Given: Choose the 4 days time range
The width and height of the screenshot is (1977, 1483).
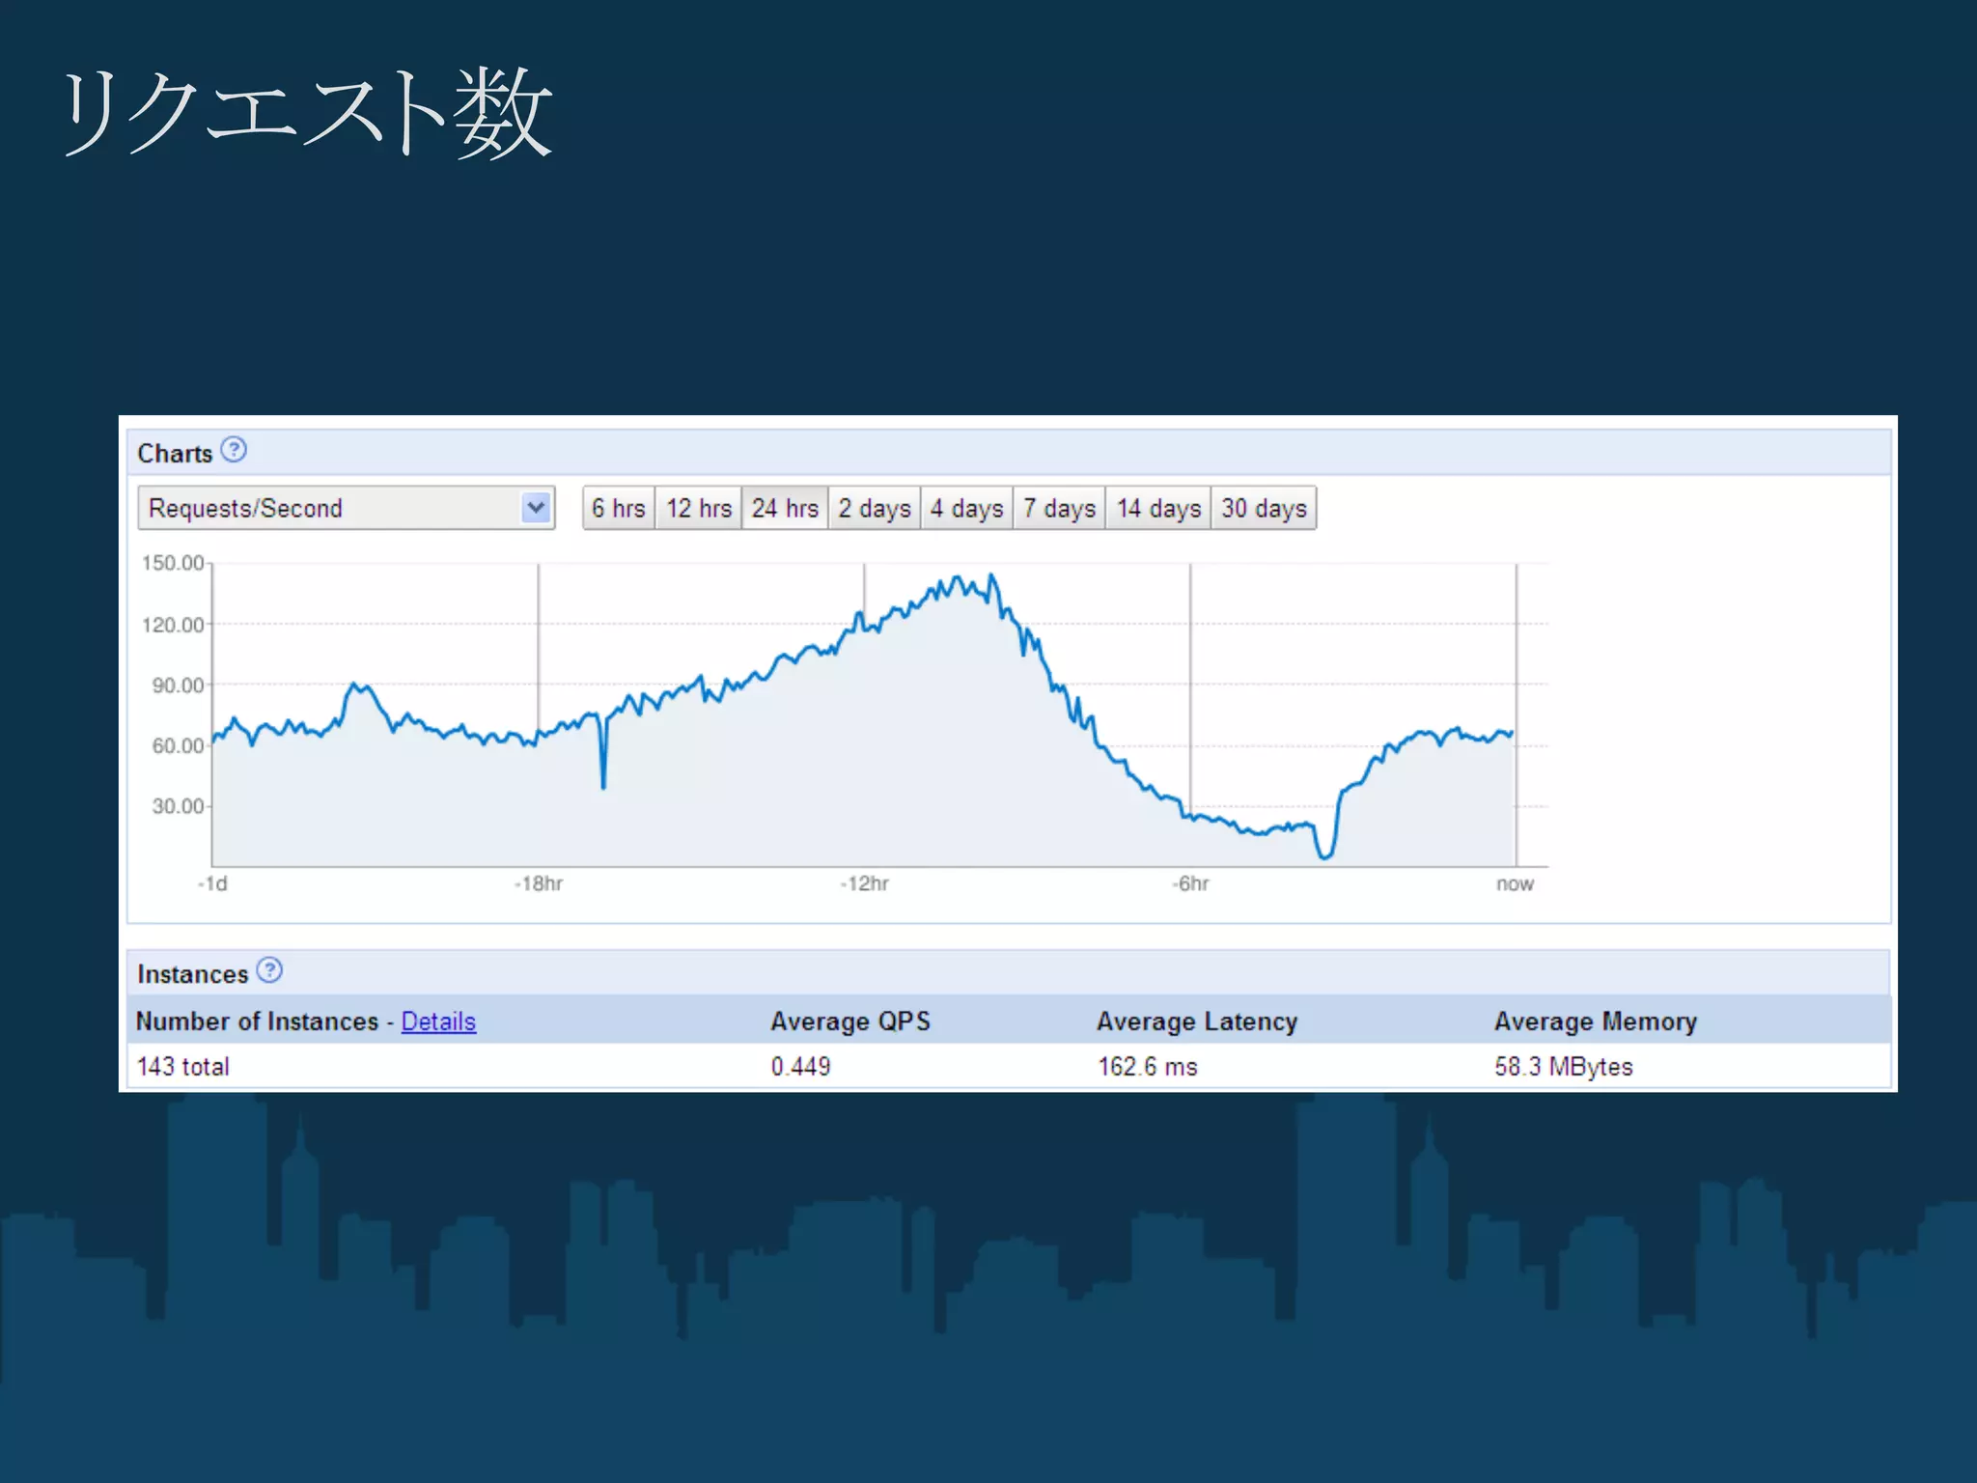Looking at the screenshot, I should (x=966, y=508).
